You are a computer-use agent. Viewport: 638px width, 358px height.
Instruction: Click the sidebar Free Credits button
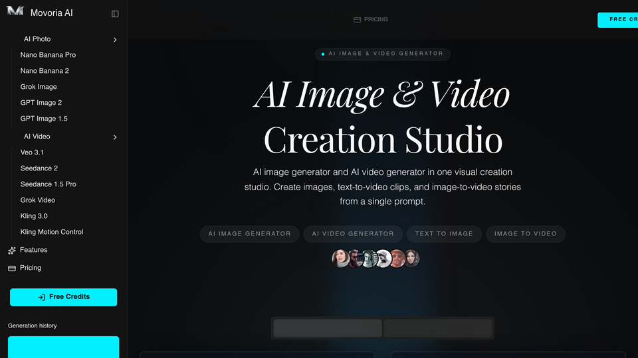64,297
